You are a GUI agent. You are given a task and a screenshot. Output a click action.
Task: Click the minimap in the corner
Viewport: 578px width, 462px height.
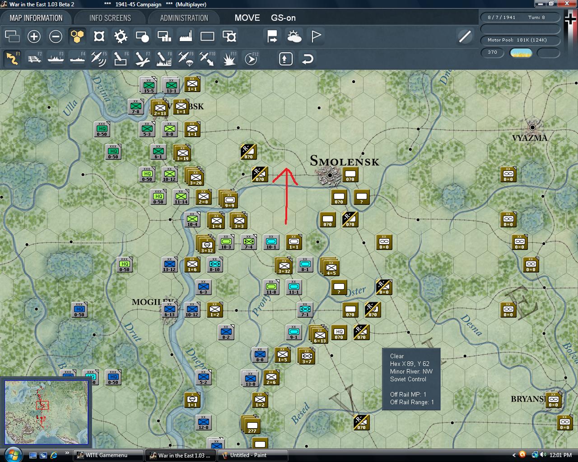46,412
